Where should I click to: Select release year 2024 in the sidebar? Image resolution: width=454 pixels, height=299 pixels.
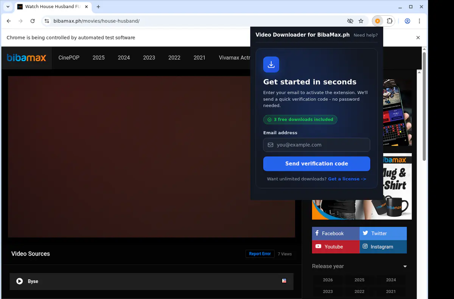pyautogui.click(x=391, y=280)
